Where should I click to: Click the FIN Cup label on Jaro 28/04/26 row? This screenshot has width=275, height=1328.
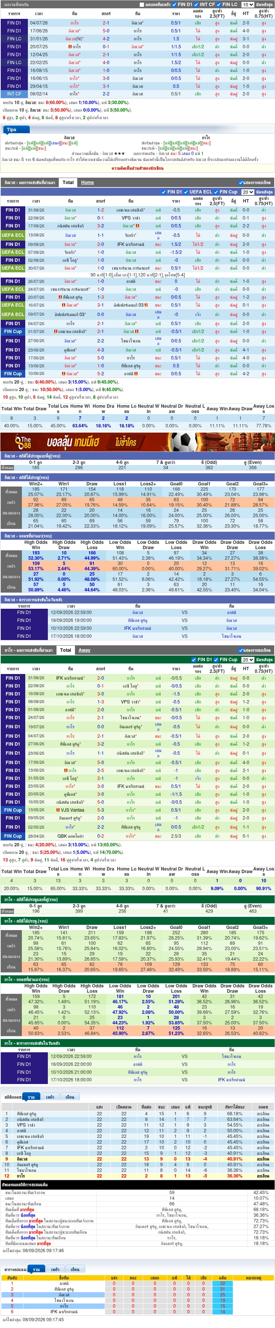coord(13,836)
